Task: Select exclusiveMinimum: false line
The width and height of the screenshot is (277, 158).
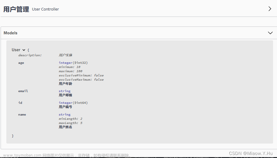Action: click(81, 76)
